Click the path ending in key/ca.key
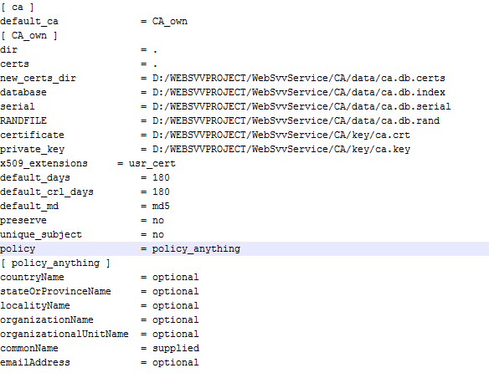This screenshot has height=373, width=489. (x=281, y=149)
